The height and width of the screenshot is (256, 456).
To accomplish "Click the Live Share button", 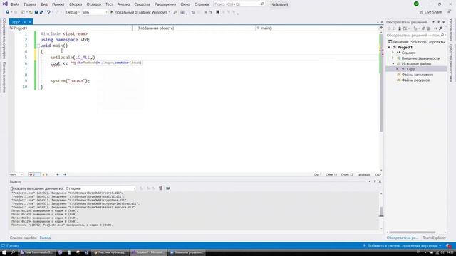I will [430, 12].
